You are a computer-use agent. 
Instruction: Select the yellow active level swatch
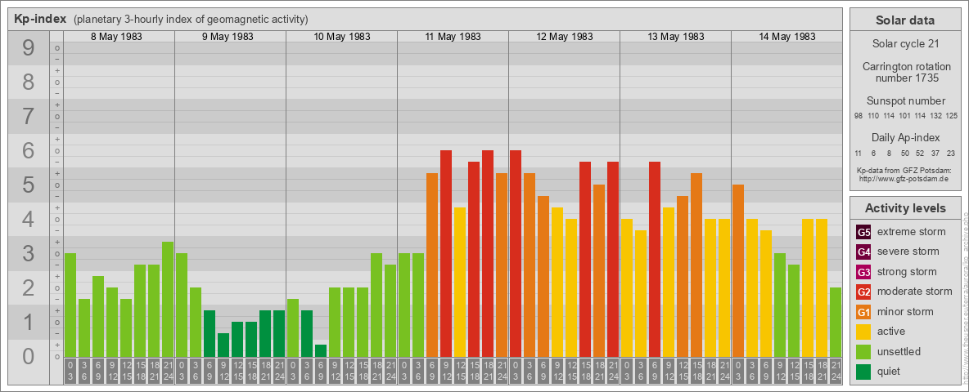pos(863,332)
